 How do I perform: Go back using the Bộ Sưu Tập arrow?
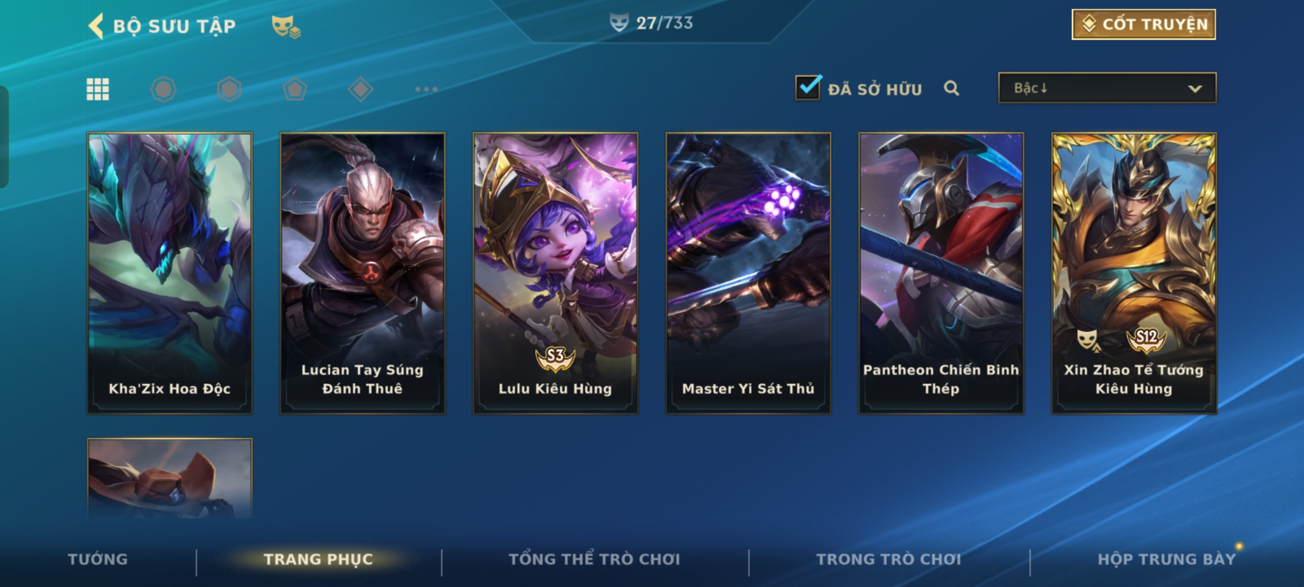(96, 26)
